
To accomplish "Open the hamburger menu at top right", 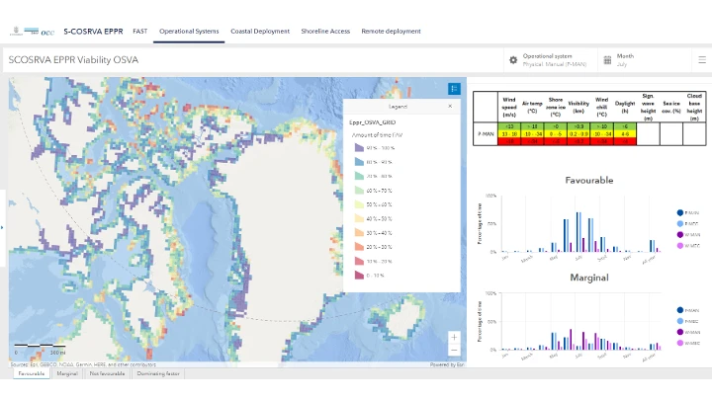I will (701, 60).
